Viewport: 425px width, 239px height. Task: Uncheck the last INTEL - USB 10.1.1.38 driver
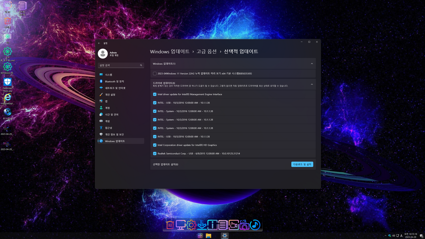pos(155,137)
